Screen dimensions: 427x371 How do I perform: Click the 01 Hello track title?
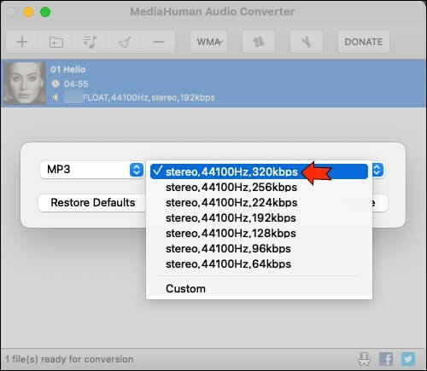(x=67, y=69)
